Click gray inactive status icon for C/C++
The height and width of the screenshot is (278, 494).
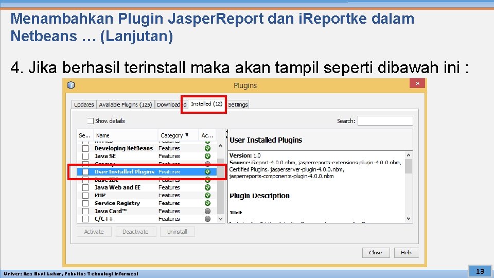(x=207, y=219)
